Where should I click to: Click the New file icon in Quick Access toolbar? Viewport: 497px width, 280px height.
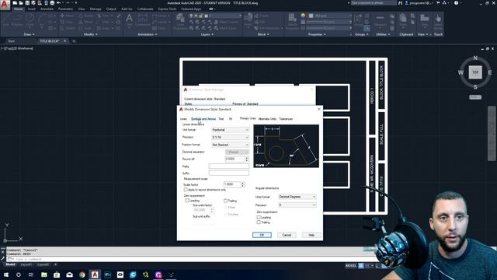point(15,3)
